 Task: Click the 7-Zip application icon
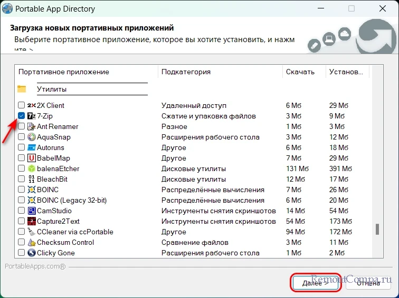click(31, 116)
